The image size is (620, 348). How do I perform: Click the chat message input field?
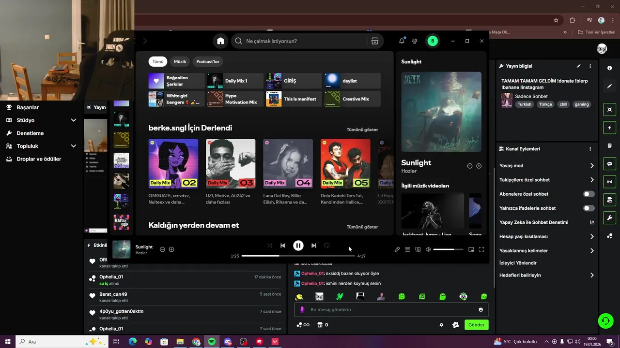click(391, 310)
